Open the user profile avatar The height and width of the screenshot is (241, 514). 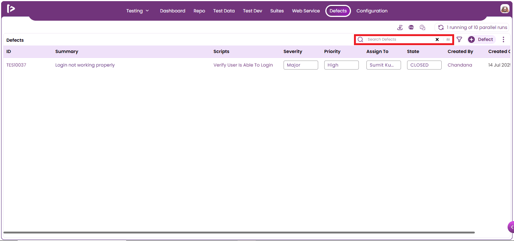click(x=505, y=9)
